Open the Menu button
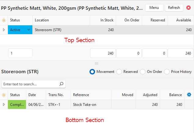194x133 pixels. [154, 8]
